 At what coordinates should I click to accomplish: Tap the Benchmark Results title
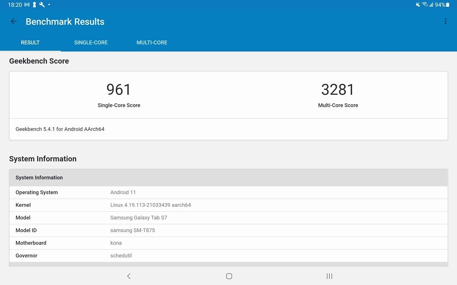pyautogui.click(x=65, y=22)
